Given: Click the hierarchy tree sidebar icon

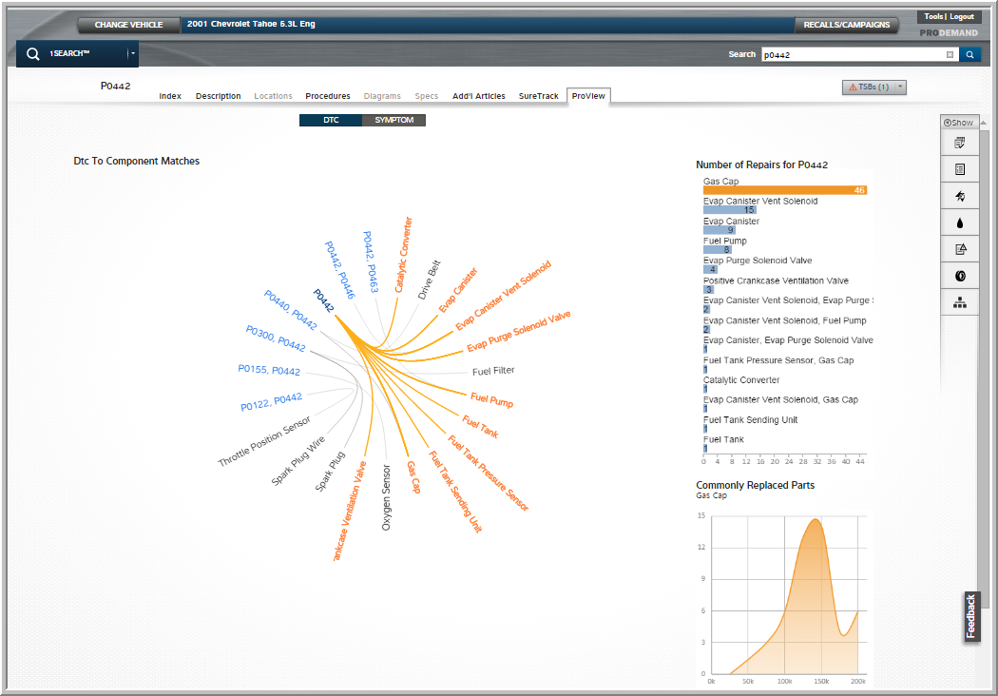Looking at the screenshot, I should coord(960,302).
